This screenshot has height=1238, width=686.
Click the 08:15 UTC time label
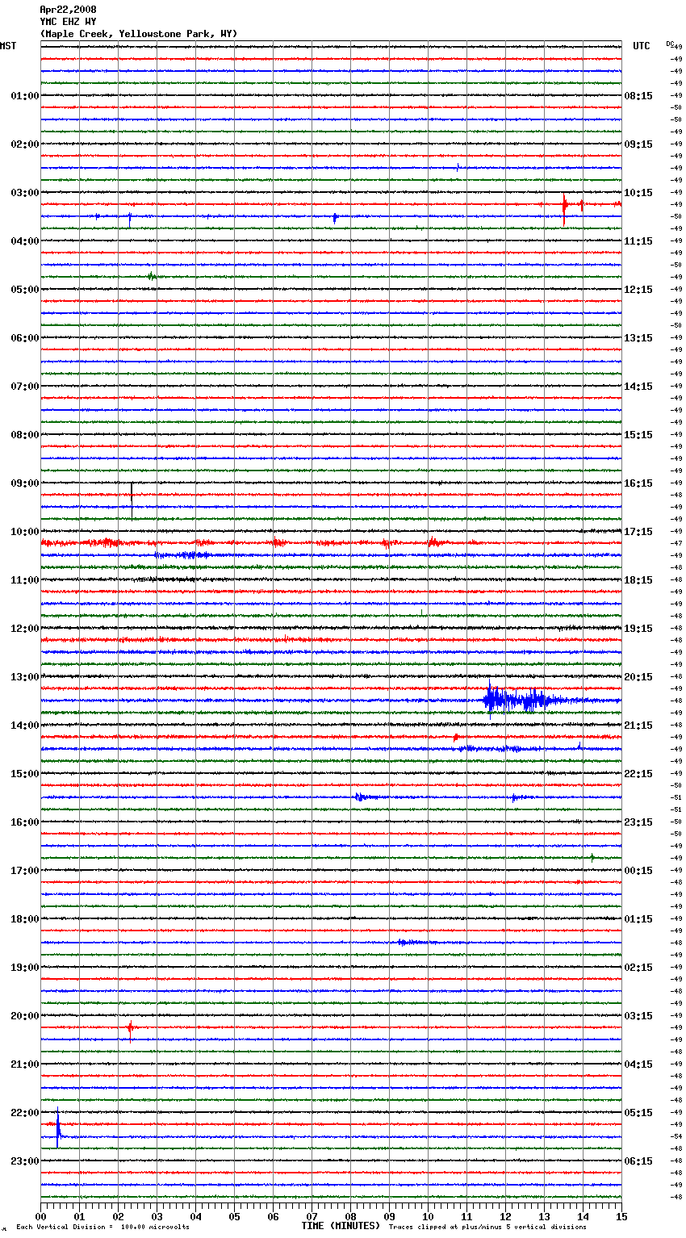638,96
